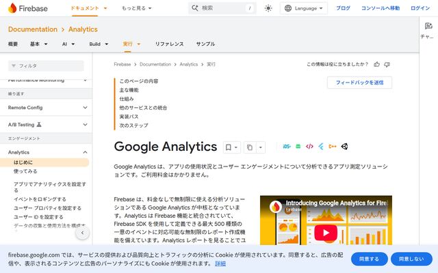The image size is (438, 273).
Task: Toggle the light/dark theme sun icon
Action: [x=268, y=8]
